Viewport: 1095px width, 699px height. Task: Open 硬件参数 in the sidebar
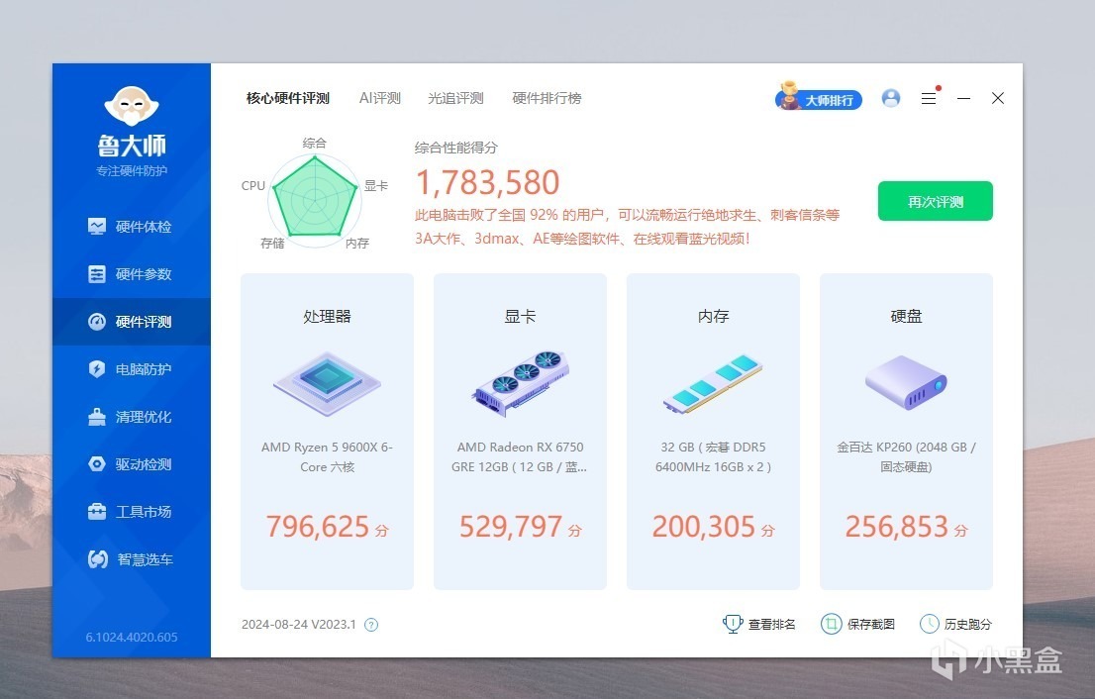[132, 274]
